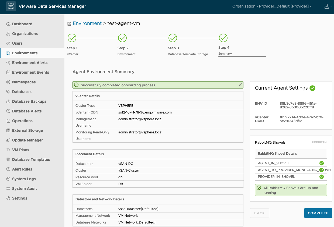Click the green check beside Current Agent Settings
The width and height of the screenshot is (334, 227).
(312, 88)
